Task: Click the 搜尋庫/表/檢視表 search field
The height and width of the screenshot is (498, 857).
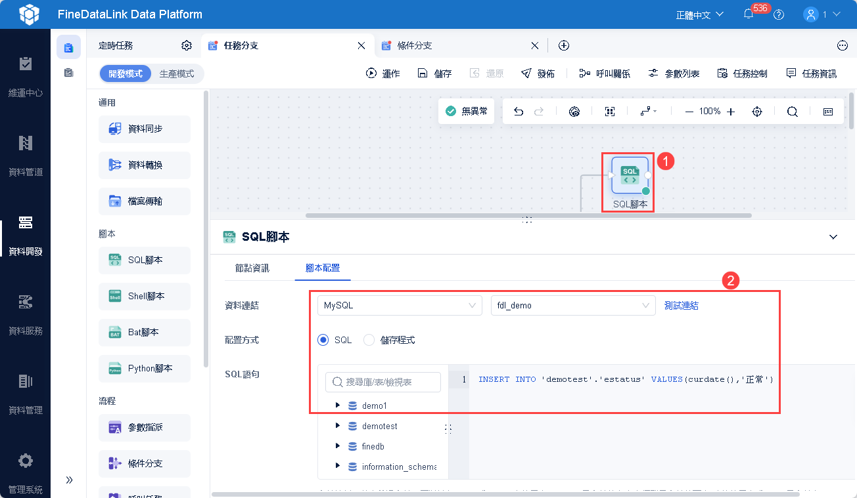Action: coord(383,382)
